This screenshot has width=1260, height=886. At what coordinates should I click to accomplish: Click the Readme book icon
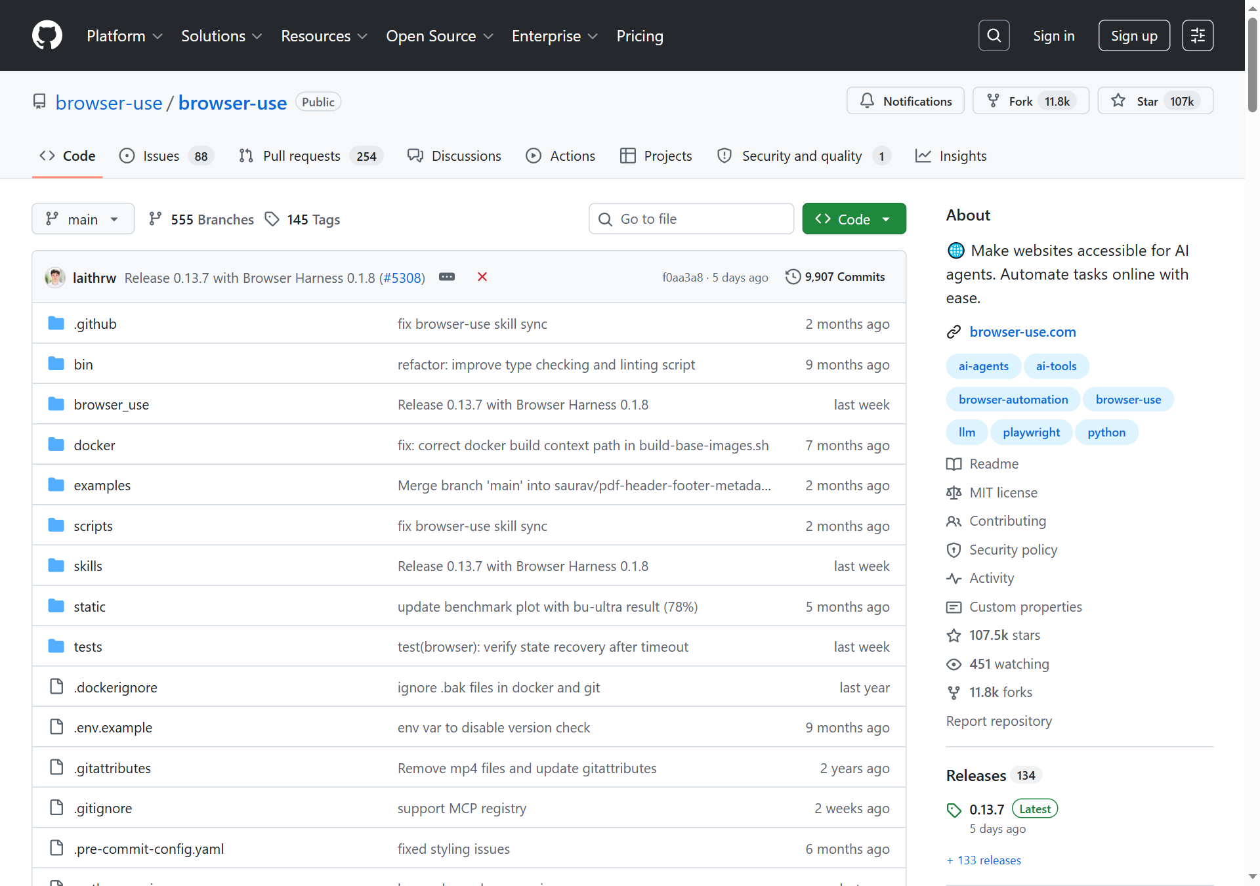point(954,464)
